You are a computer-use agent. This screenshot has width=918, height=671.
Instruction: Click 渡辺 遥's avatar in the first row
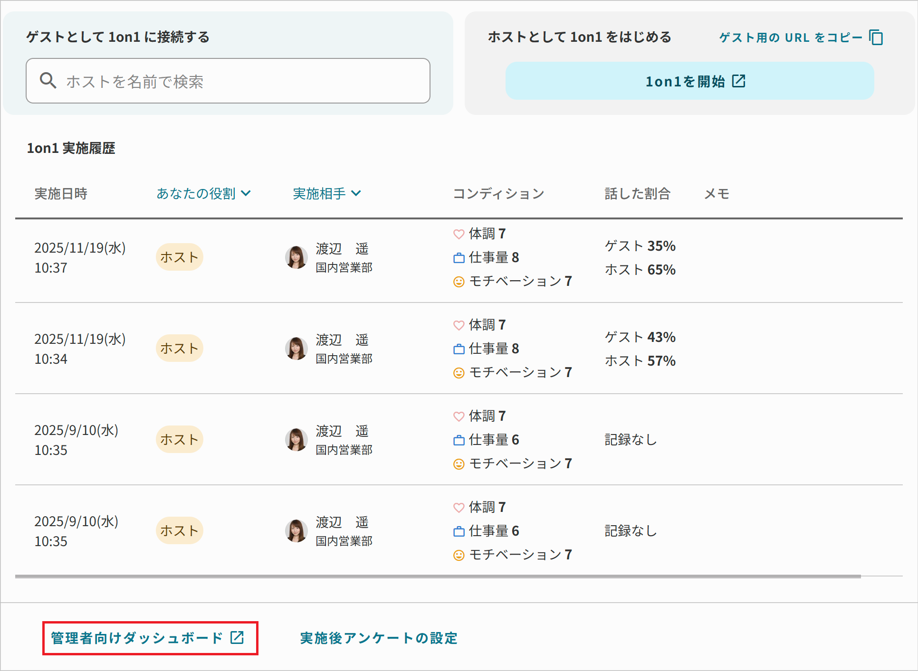point(296,257)
